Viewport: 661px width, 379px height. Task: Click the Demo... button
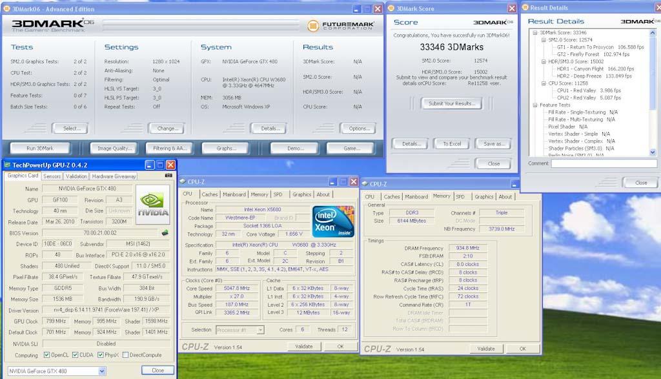tap(294, 148)
